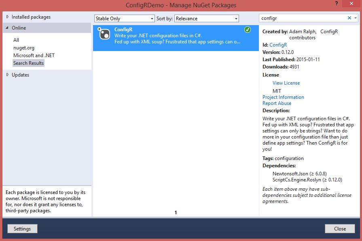Open the ConfigR Id link
The width and height of the screenshot is (362, 241).
[278, 45]
